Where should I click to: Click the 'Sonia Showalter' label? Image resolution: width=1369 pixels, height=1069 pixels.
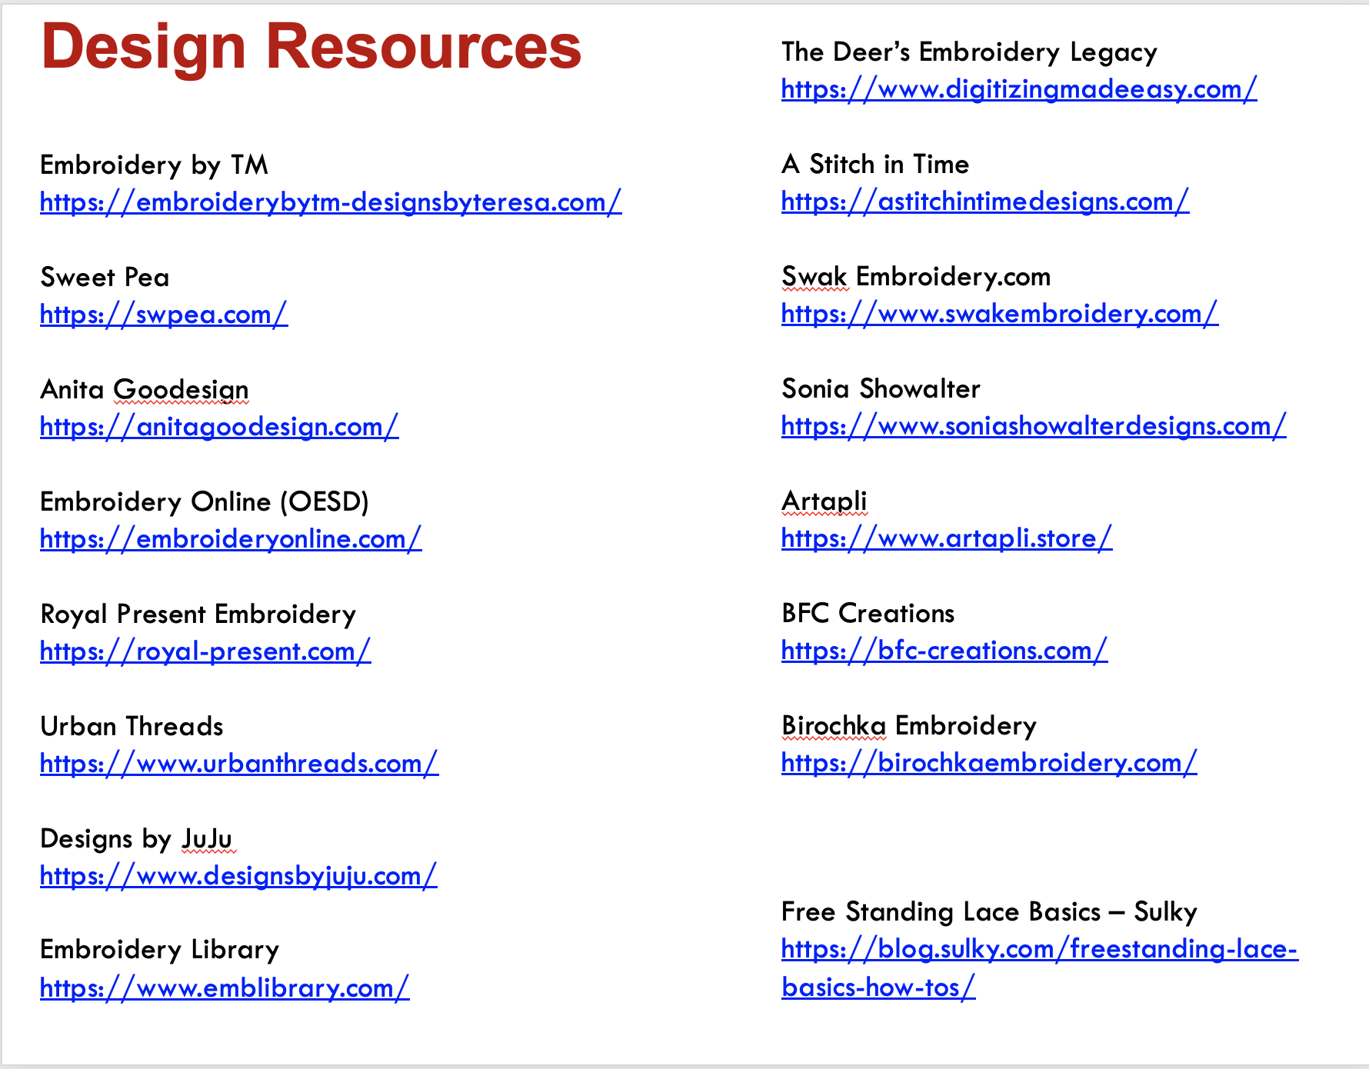pyautogui.click(x=881, y=388)
